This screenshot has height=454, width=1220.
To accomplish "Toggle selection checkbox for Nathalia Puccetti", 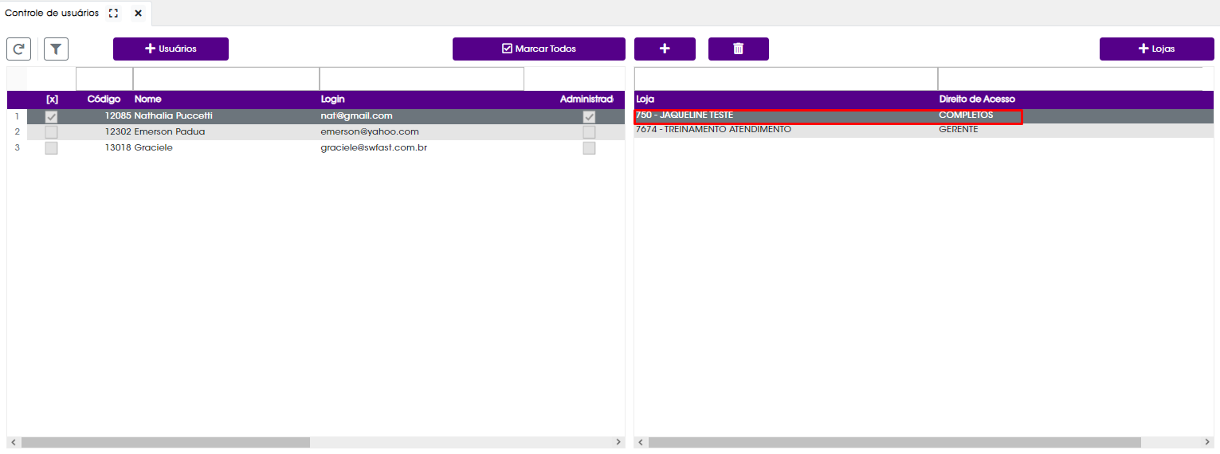I will [51, 116].
